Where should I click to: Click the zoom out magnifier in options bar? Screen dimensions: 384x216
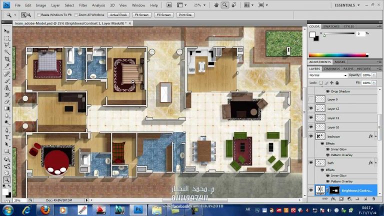point(28,15)
